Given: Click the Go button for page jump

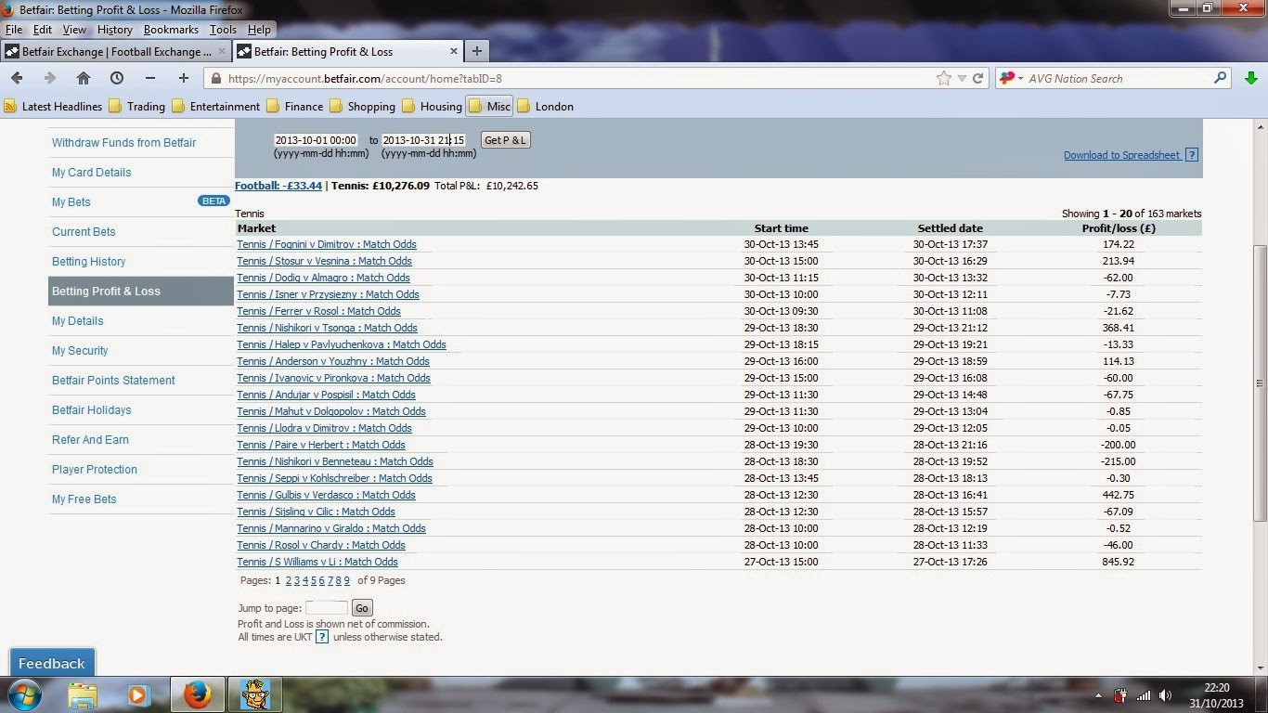Looking at the screenshot, I should (x=362, y=608).
